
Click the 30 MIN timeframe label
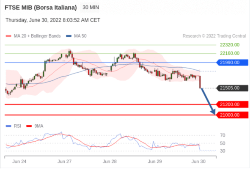[91, 8]
